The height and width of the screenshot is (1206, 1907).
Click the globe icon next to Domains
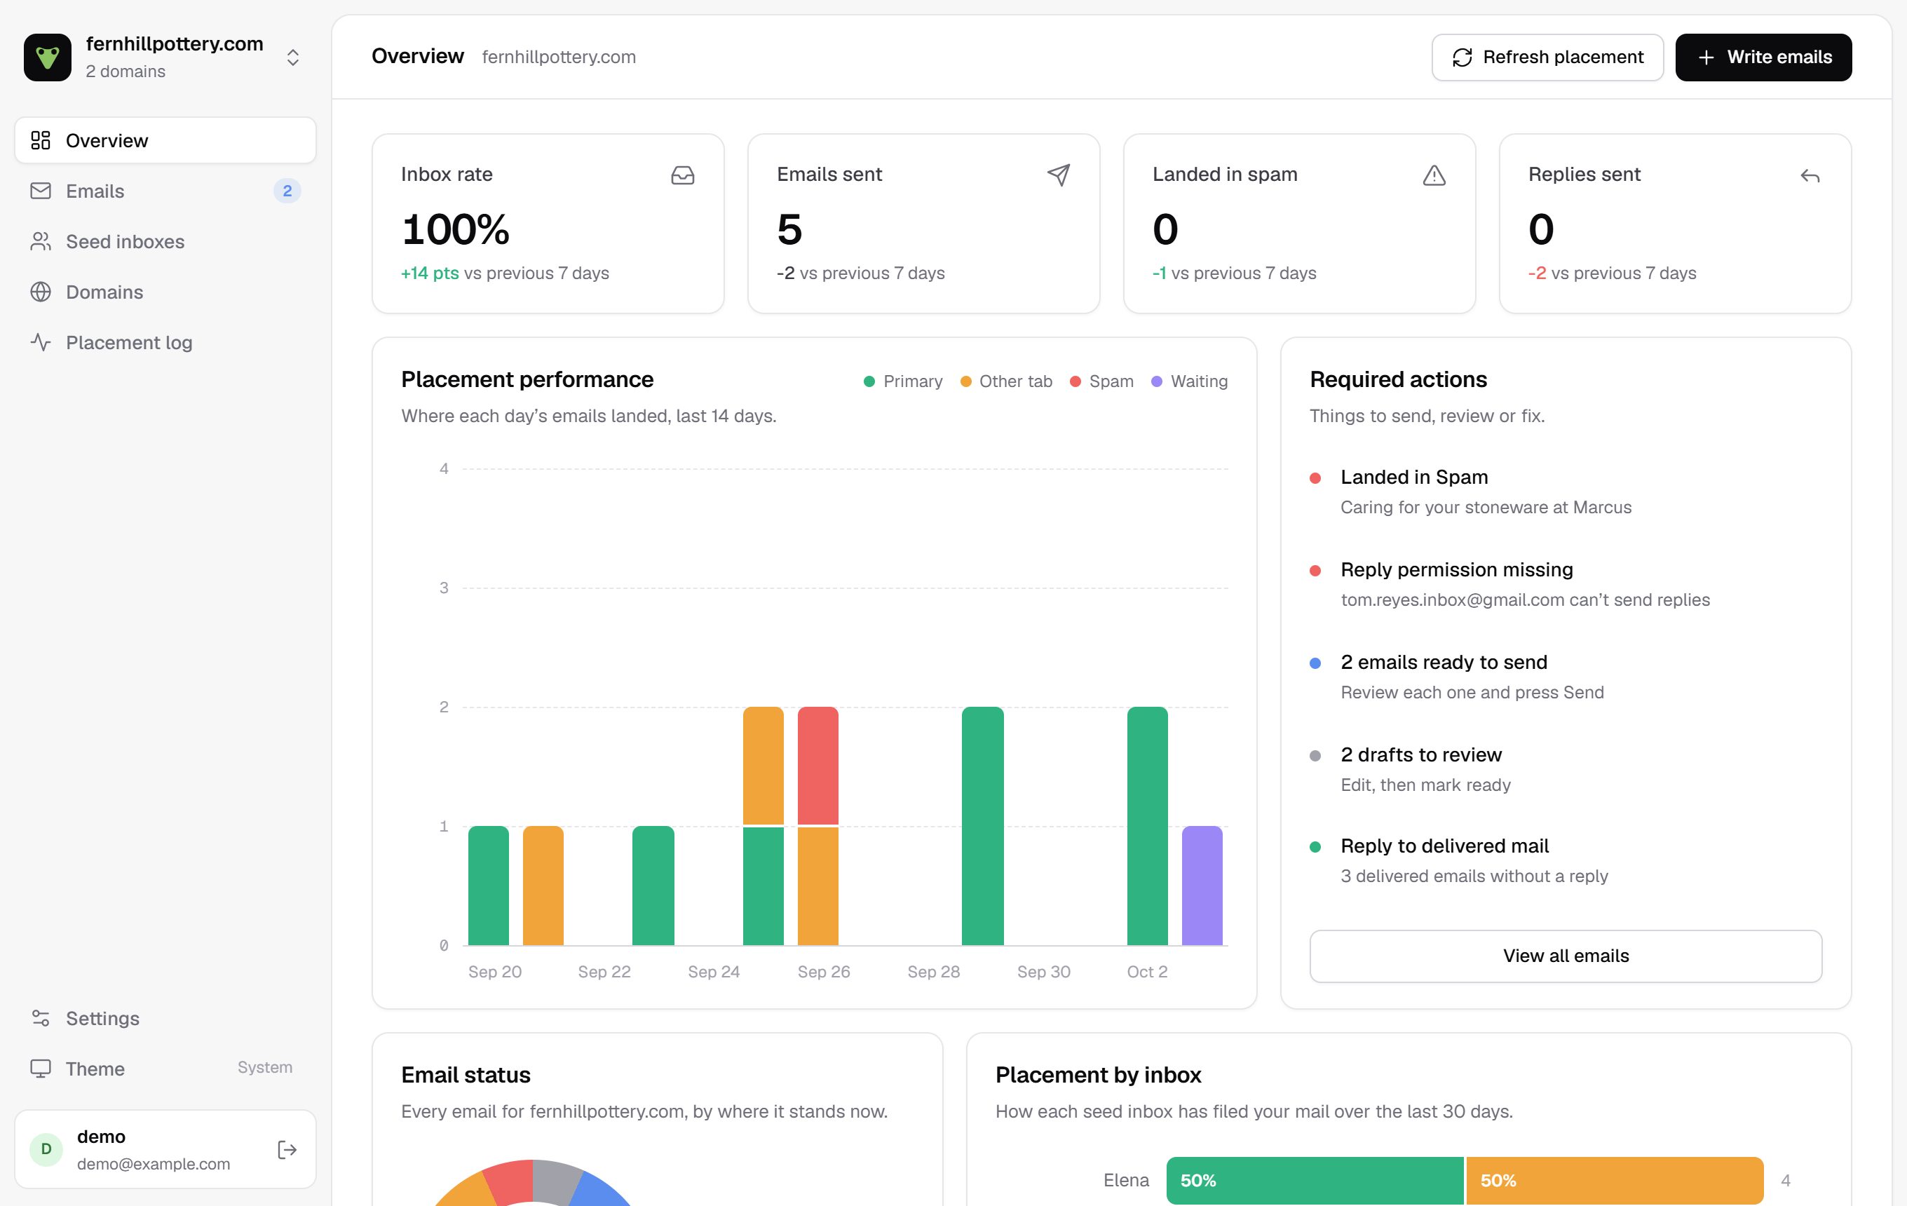[x=41, y=292]
